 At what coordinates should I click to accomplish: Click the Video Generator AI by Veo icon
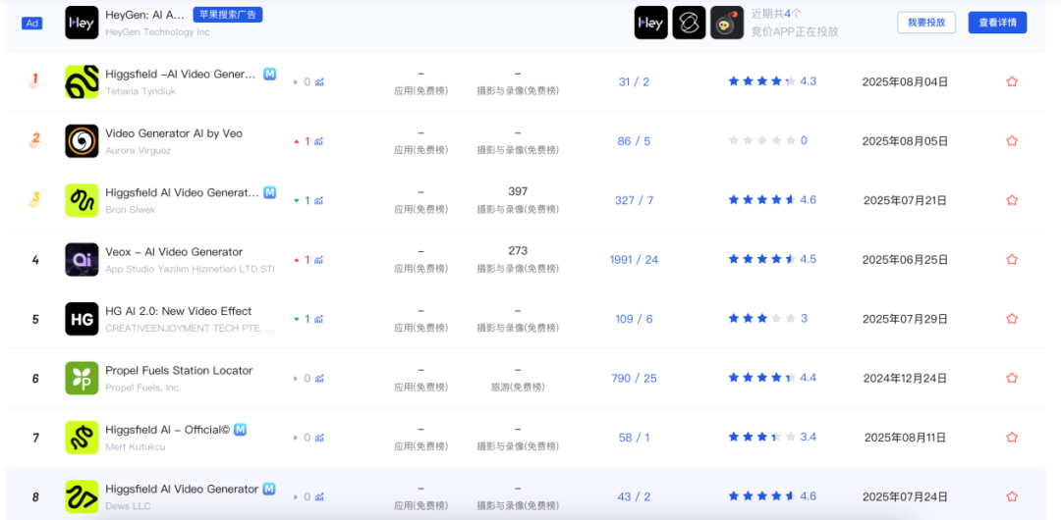pyautogui.click(x=82, y=141)
